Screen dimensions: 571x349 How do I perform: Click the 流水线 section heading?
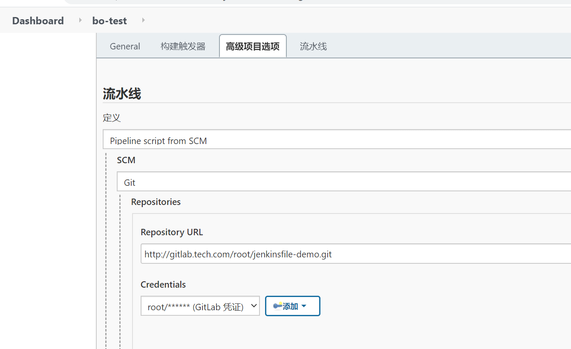coord(122,93)
